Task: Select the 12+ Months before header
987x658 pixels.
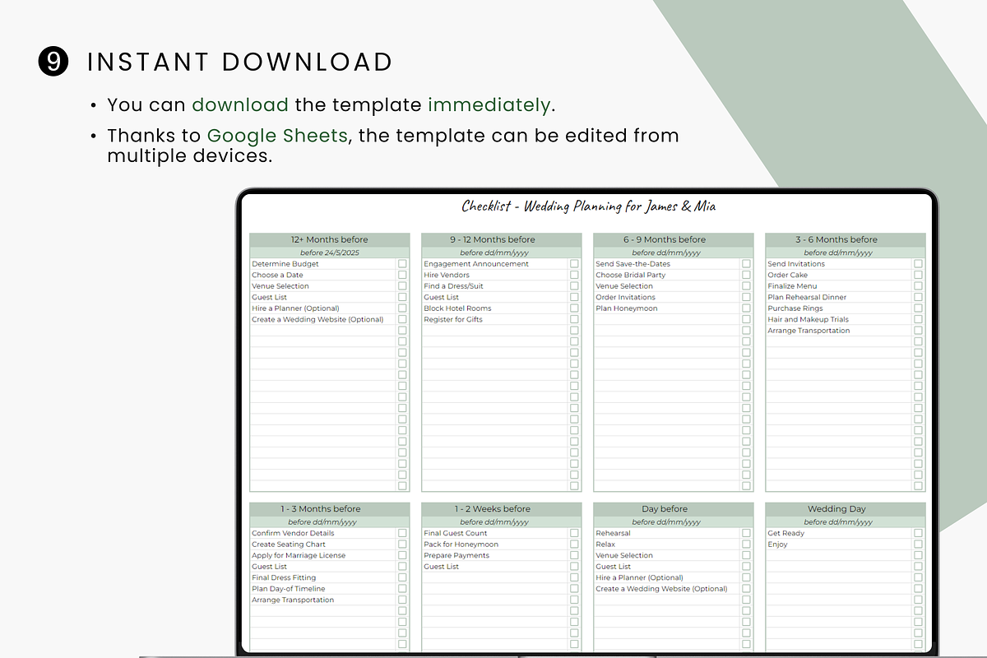Action: point(329,240)
